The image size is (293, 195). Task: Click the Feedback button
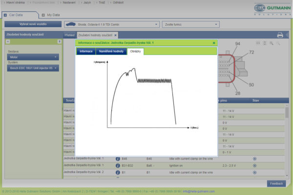click(276, 183)
